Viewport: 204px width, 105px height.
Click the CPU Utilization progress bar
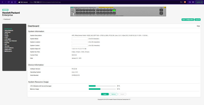tap(102, 86)
